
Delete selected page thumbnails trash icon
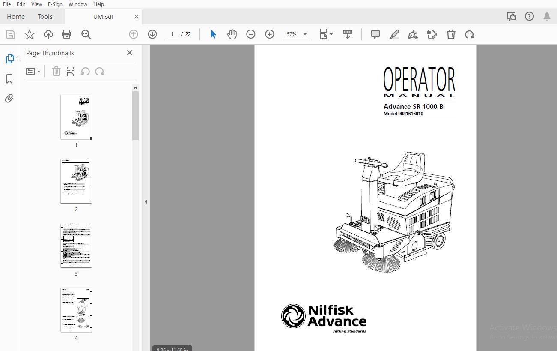56,71
